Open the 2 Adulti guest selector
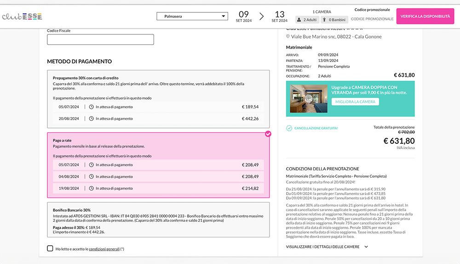Viewport: 460px width, 264px height. click(307, 20)
